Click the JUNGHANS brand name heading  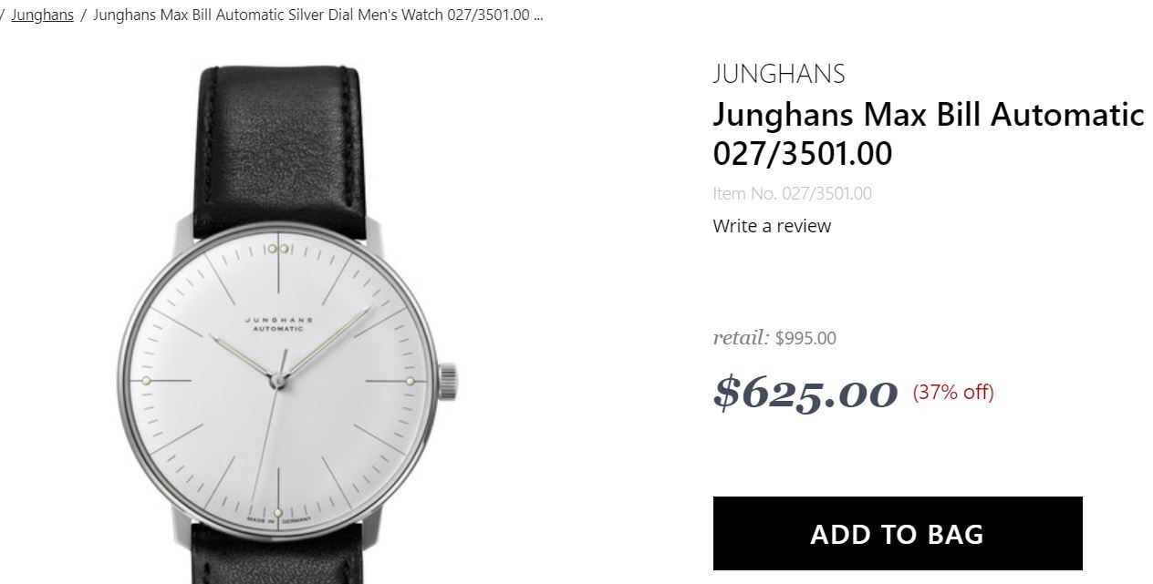(x=779, y=74)
